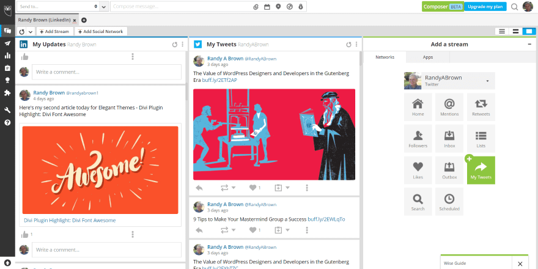
Task: Open the Composer BETA button
Action: [443, 7]
